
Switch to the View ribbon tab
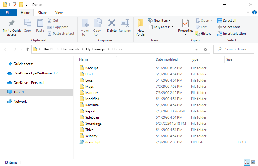click(59, 13)
